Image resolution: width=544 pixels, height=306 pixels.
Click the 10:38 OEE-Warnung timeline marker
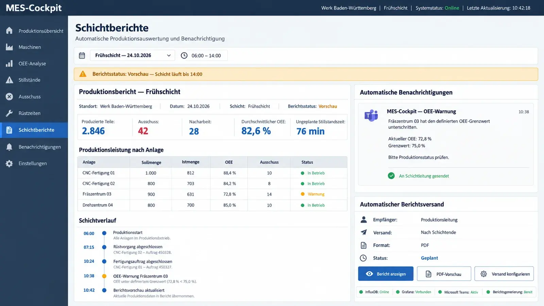[104, 276]
